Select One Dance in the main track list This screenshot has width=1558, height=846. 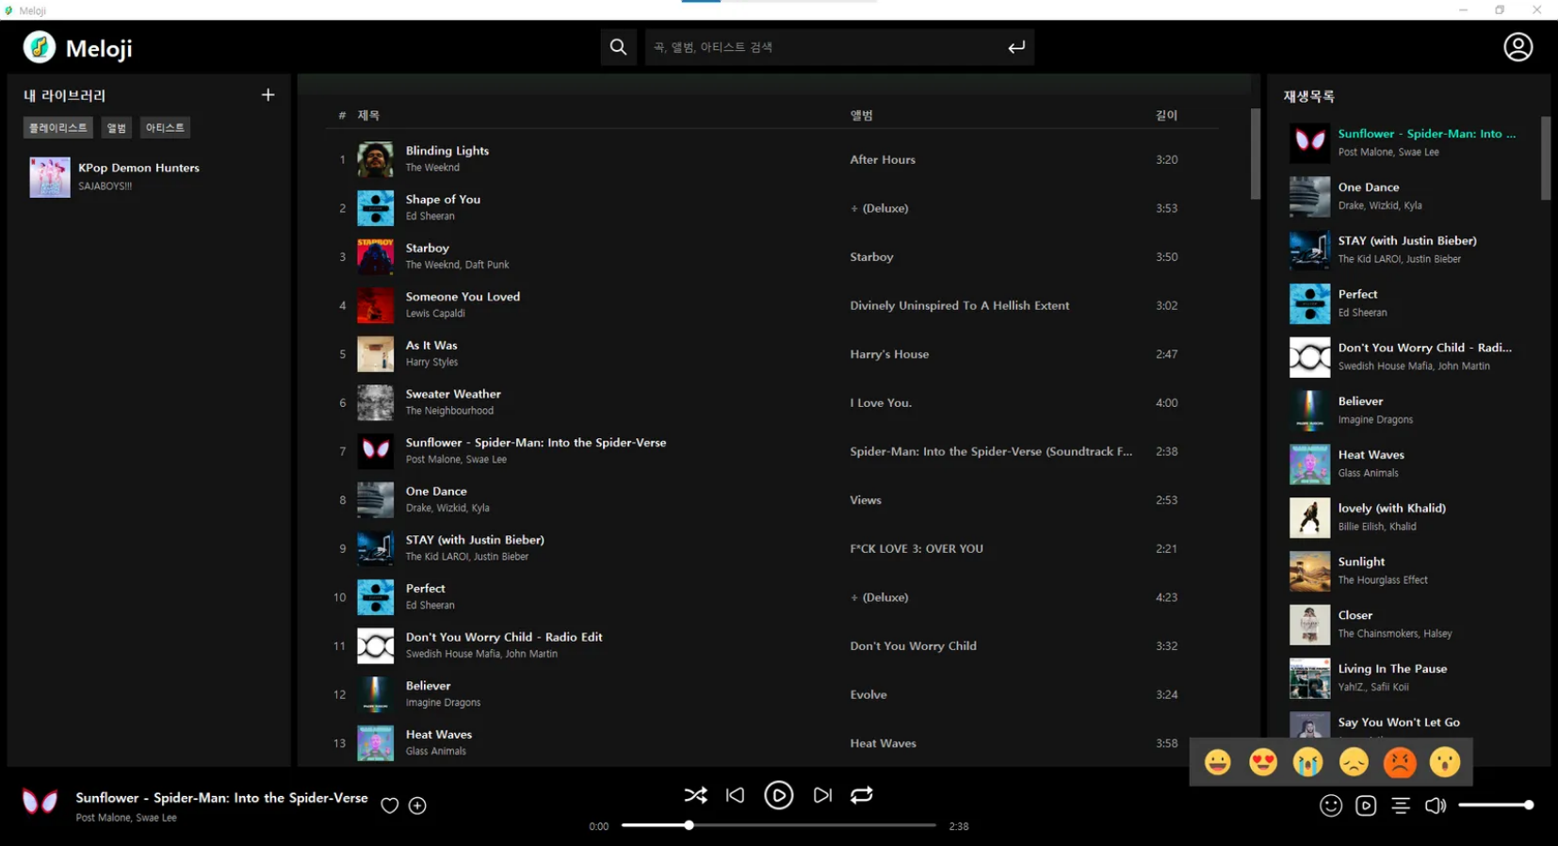(x=436, y=491)
